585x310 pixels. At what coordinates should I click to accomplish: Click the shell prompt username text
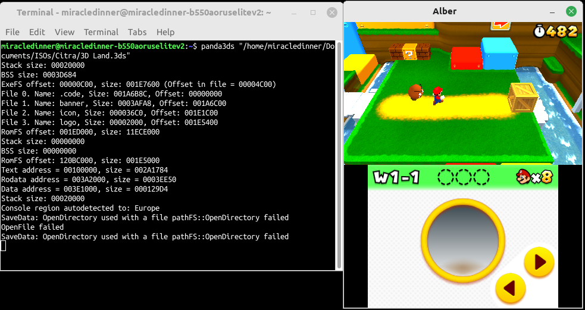(93, 46)
